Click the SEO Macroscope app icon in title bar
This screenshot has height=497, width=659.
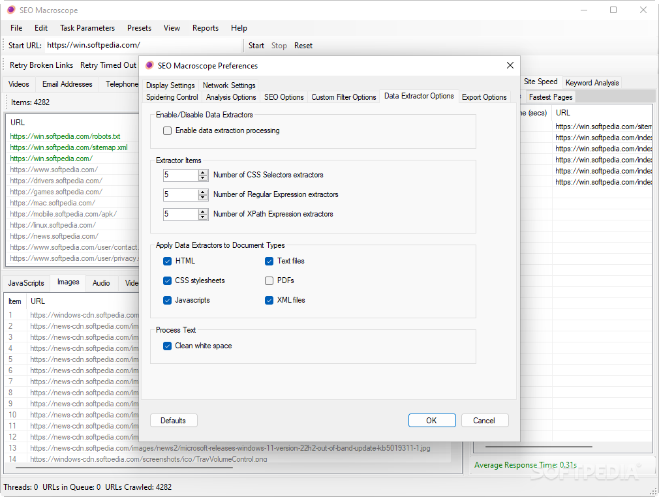pos(11,10)
